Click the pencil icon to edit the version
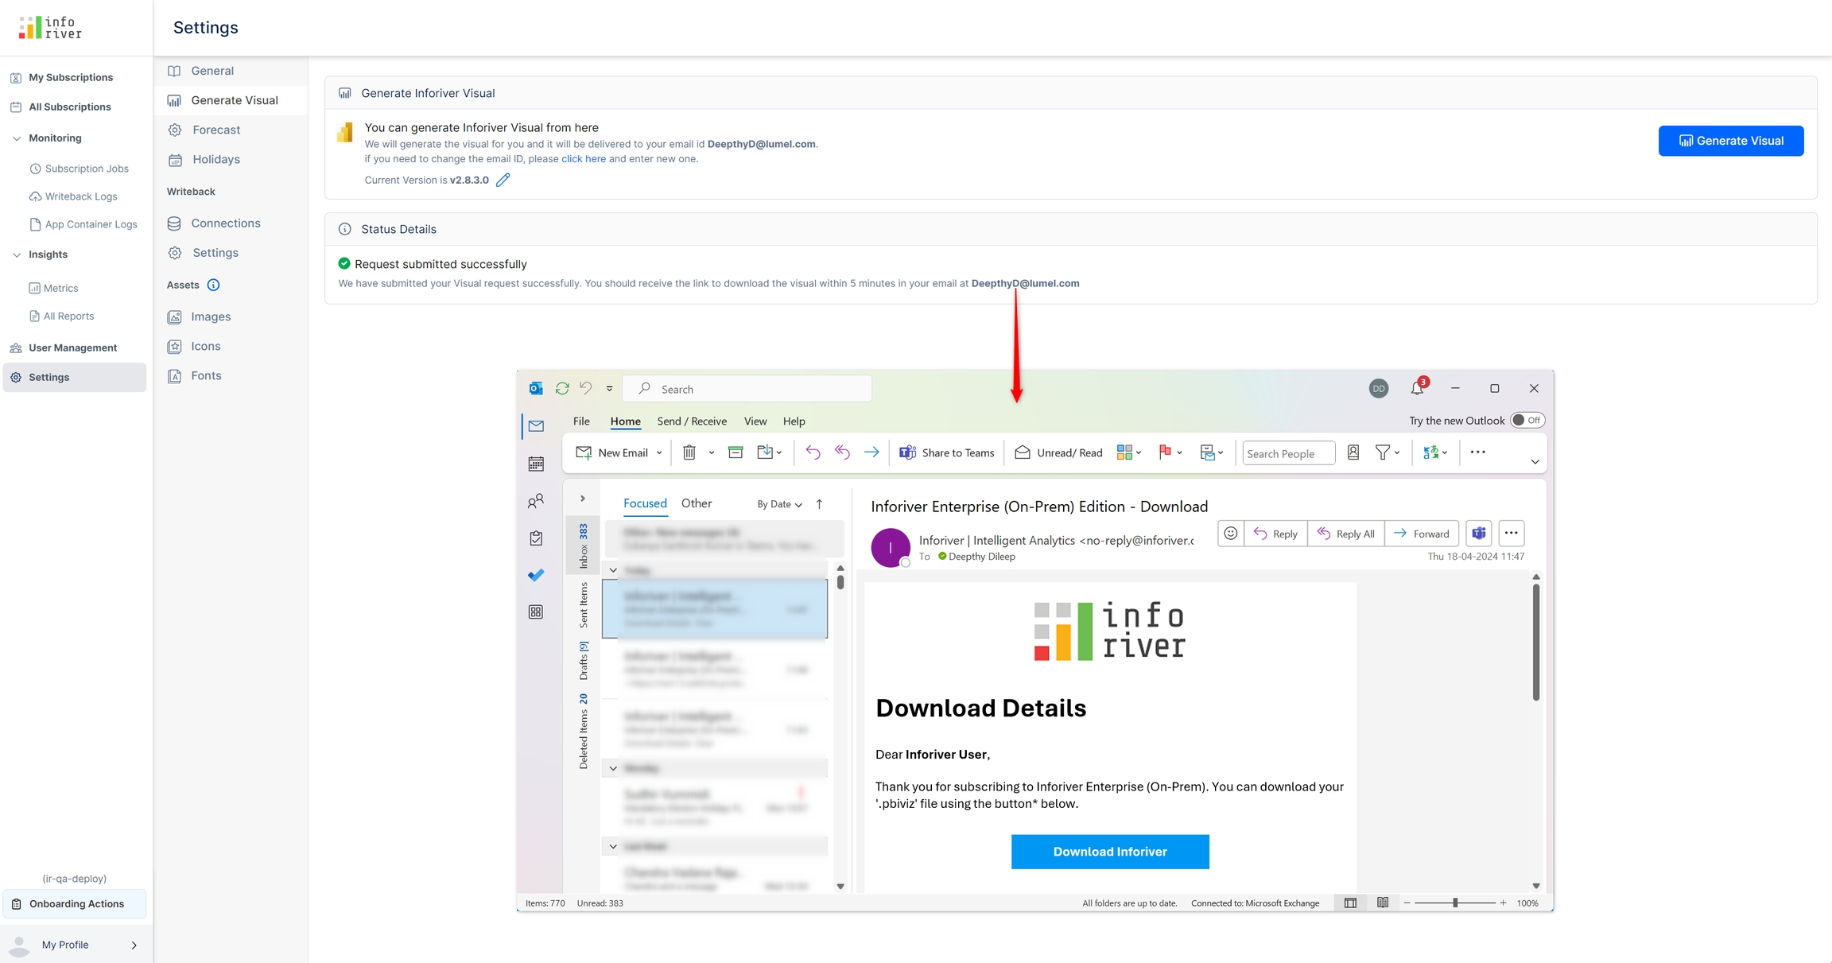This screenshot has height=963, width=1832. click(x=503, y=180)
